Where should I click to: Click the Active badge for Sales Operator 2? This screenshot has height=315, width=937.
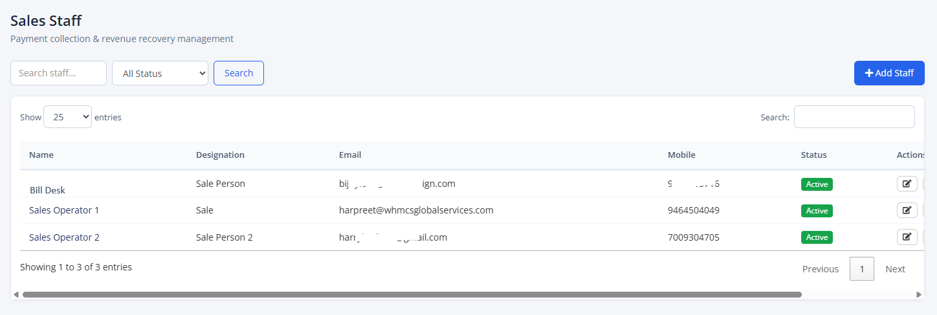[x=817, y=237]
